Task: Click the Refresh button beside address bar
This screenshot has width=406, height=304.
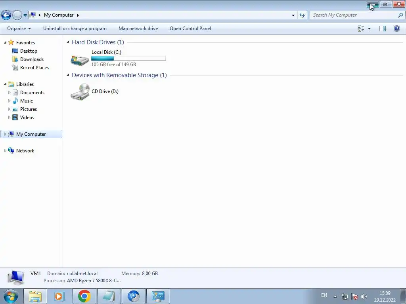Action: tap(302, 15)
